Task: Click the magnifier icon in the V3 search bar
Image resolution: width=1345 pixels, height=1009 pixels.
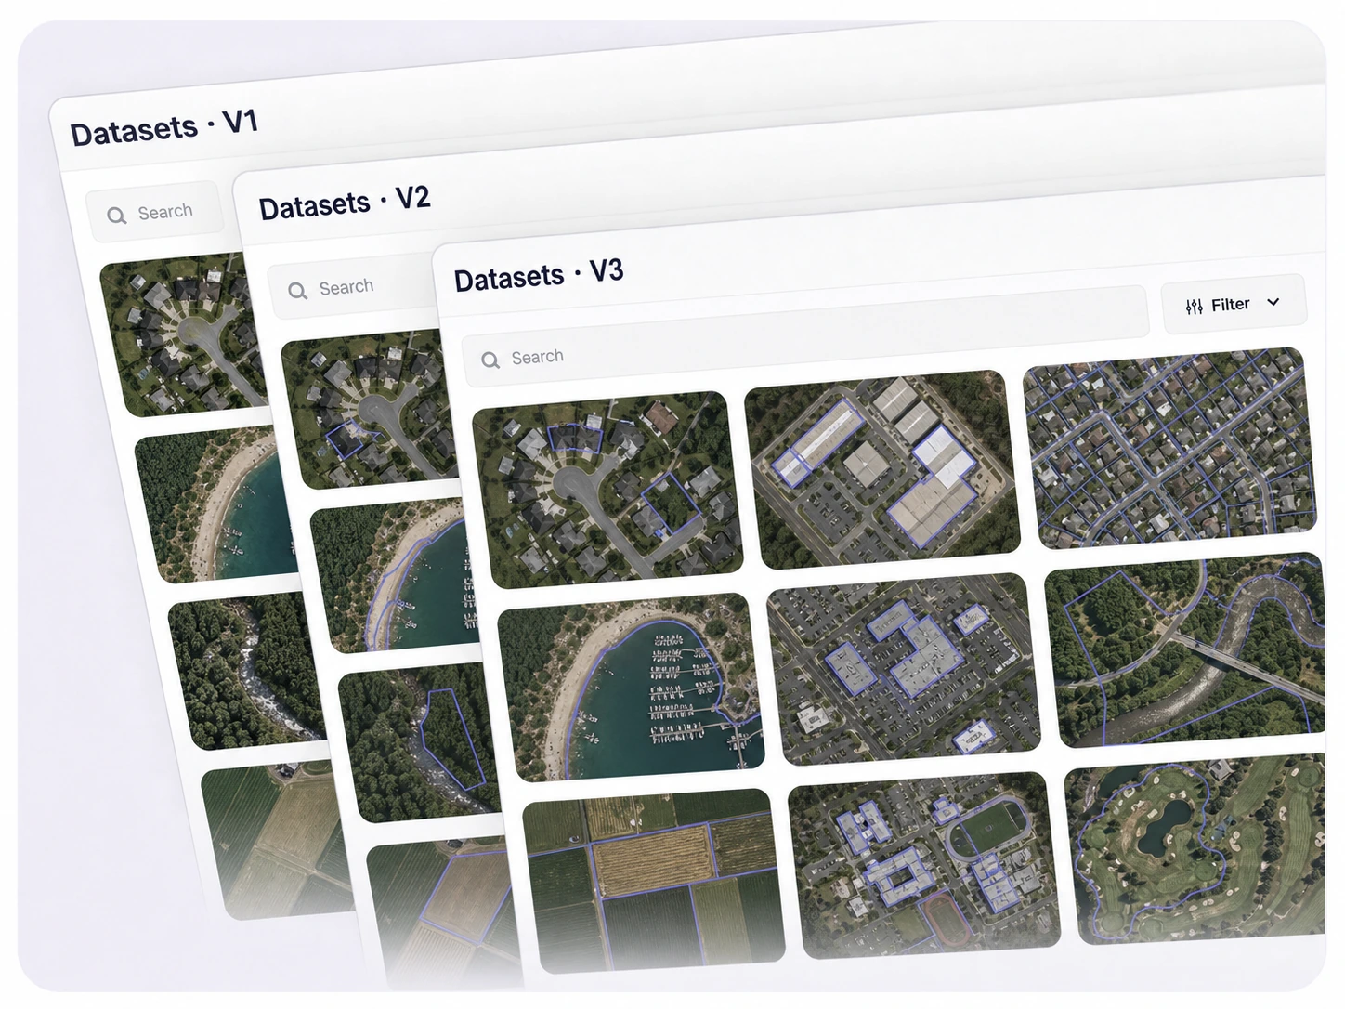Action: click(490, 360)
